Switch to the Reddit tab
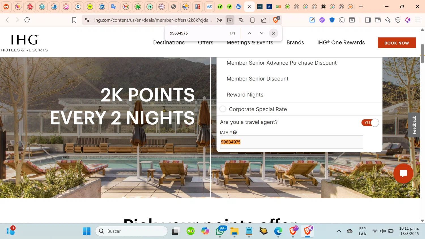The height and width of the screenshot is (239, 425). [6, 7]
